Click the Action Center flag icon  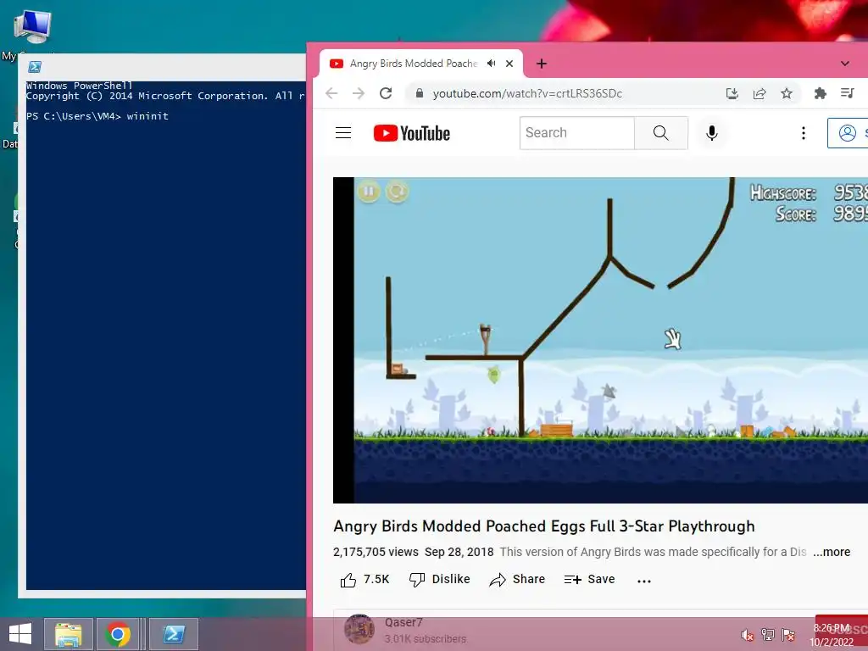coord(788,635)
